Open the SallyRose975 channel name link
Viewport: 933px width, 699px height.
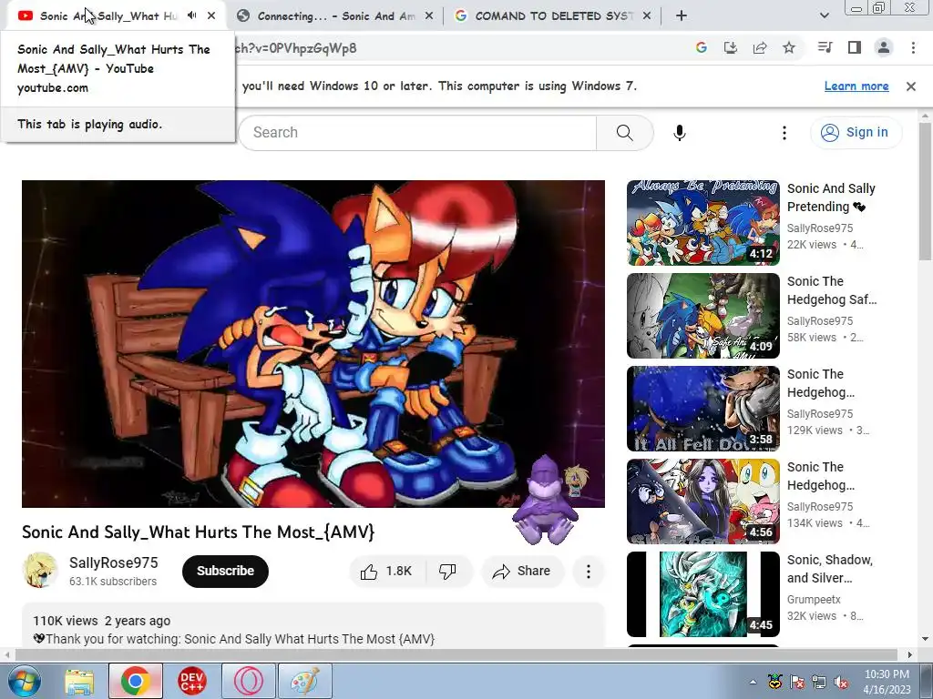pyautogui.click(x=113, y=562)
